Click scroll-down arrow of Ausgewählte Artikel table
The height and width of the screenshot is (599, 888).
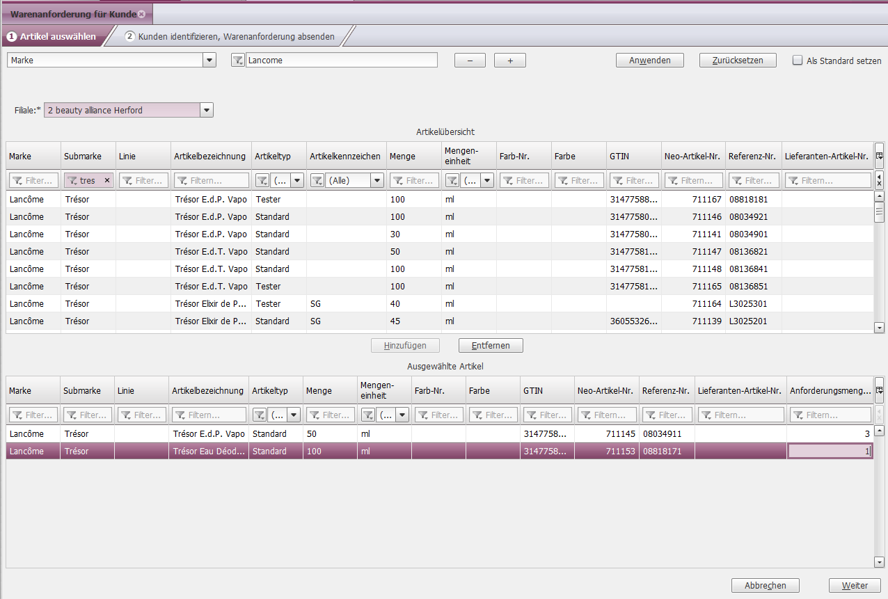(880, 562)
